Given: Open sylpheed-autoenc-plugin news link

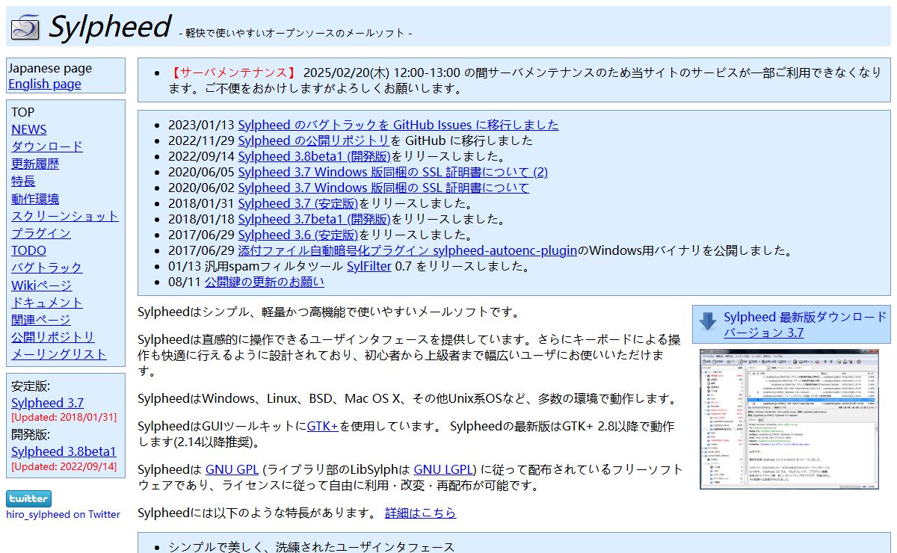Looking at the screenshot, I should click(x=407, y=250).
